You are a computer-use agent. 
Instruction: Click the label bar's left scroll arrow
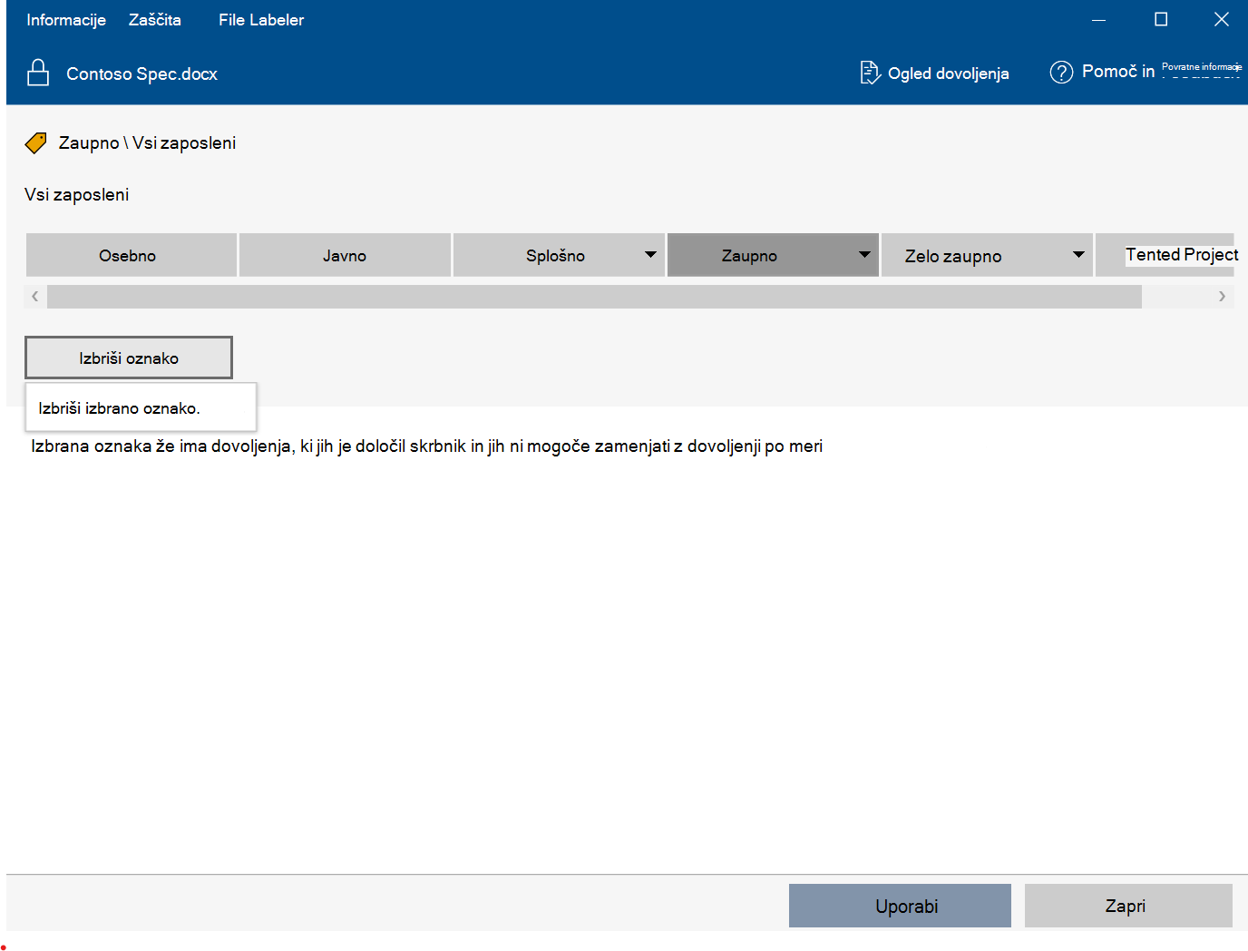[x=35, y=296]
